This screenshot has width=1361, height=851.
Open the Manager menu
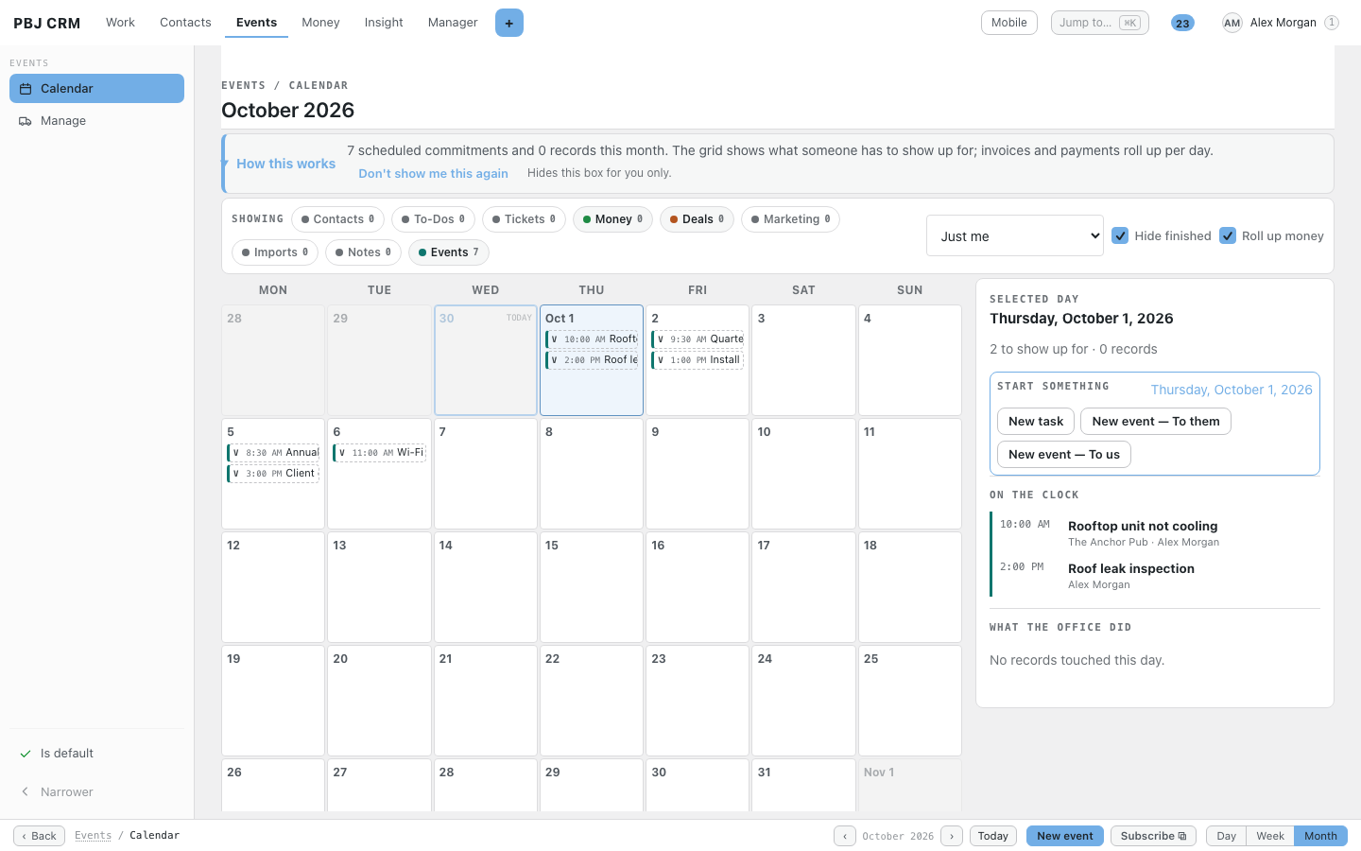point(453,23)
